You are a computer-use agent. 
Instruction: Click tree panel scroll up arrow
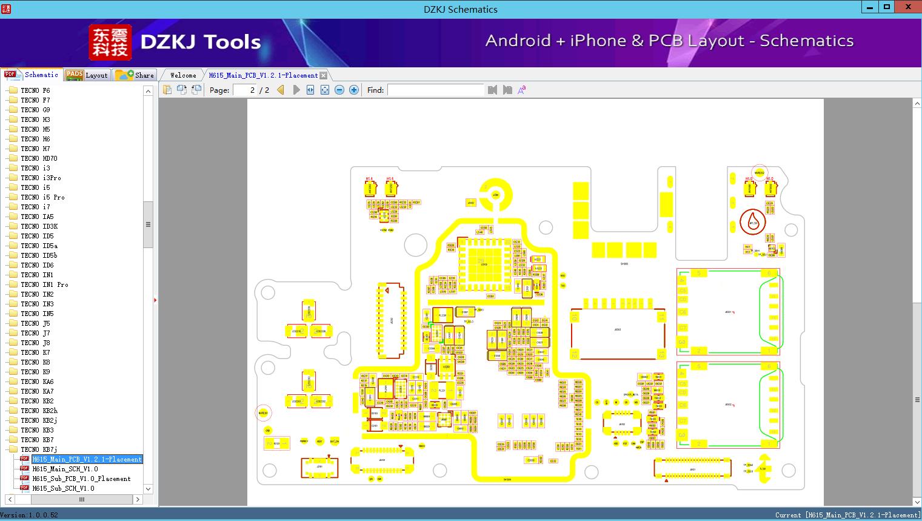coord(148,91)
